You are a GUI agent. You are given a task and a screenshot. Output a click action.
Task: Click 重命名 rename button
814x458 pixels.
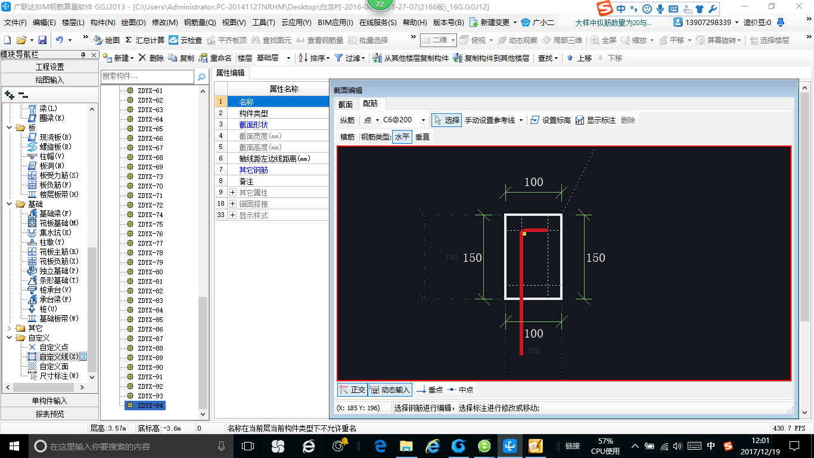(x=216, y=58)
